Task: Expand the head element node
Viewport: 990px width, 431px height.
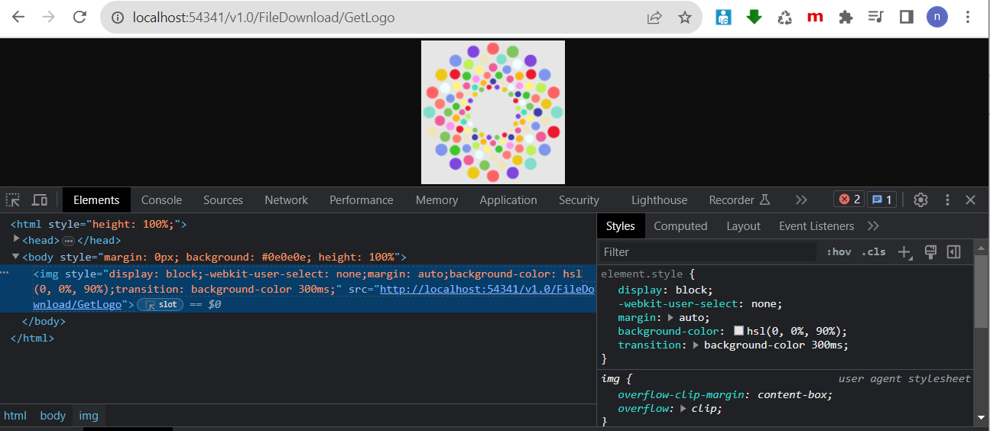Action: pos(17,240)
